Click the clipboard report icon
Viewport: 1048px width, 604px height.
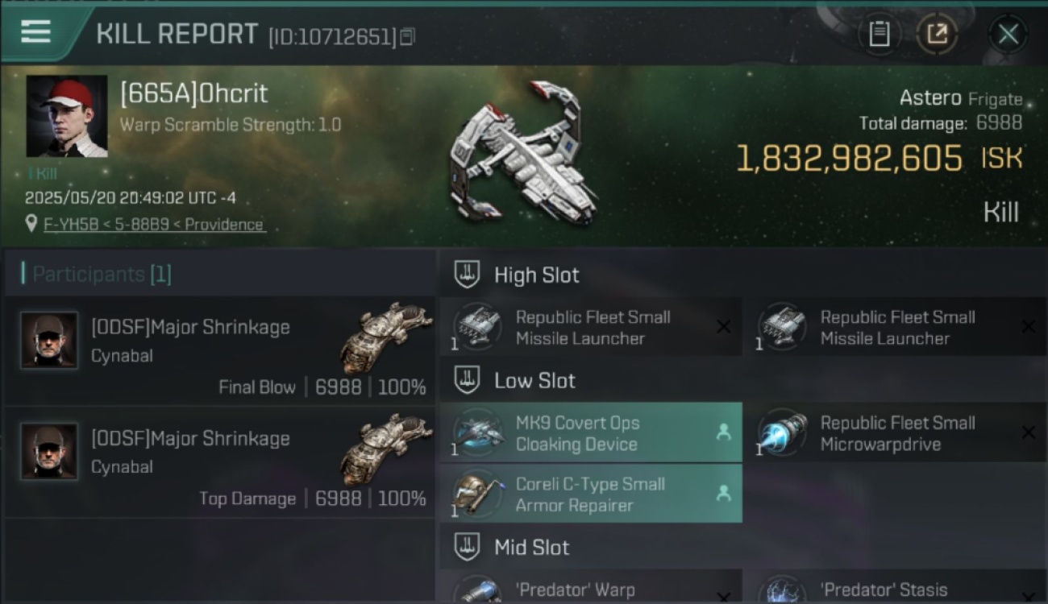coord(880,34)
